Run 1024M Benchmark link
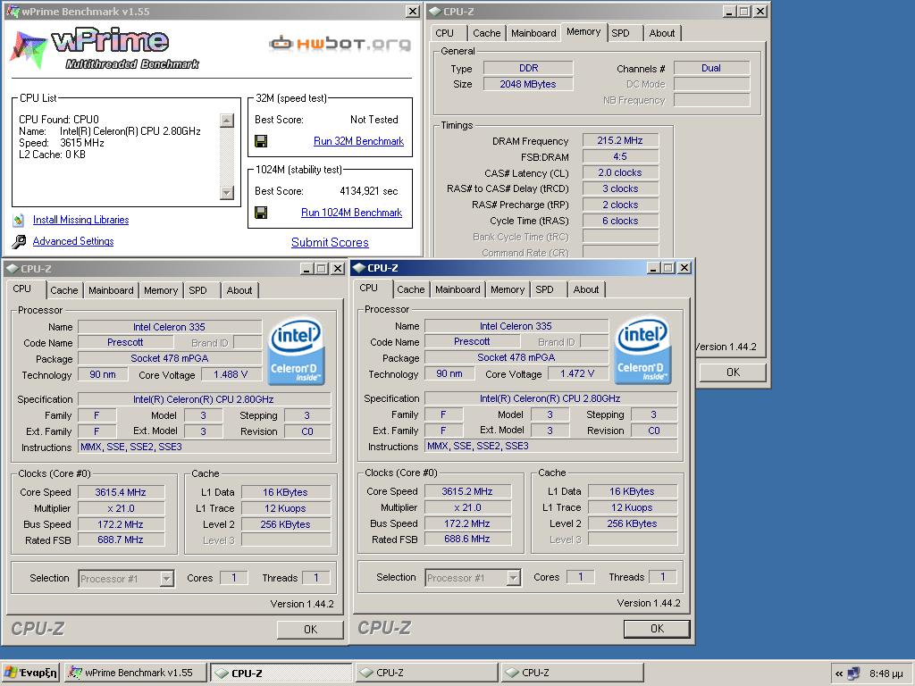The width and height of the screenshot is (915, 686). 351,213
